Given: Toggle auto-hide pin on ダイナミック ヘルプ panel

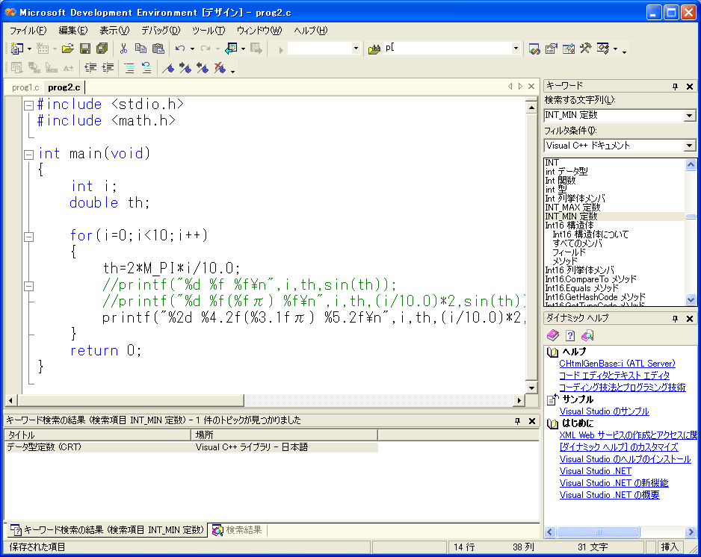Looking at the screenshot, I should [x=675, y=319].
